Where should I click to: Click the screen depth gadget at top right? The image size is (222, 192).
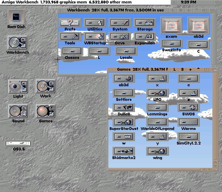[x=217, y=2]
